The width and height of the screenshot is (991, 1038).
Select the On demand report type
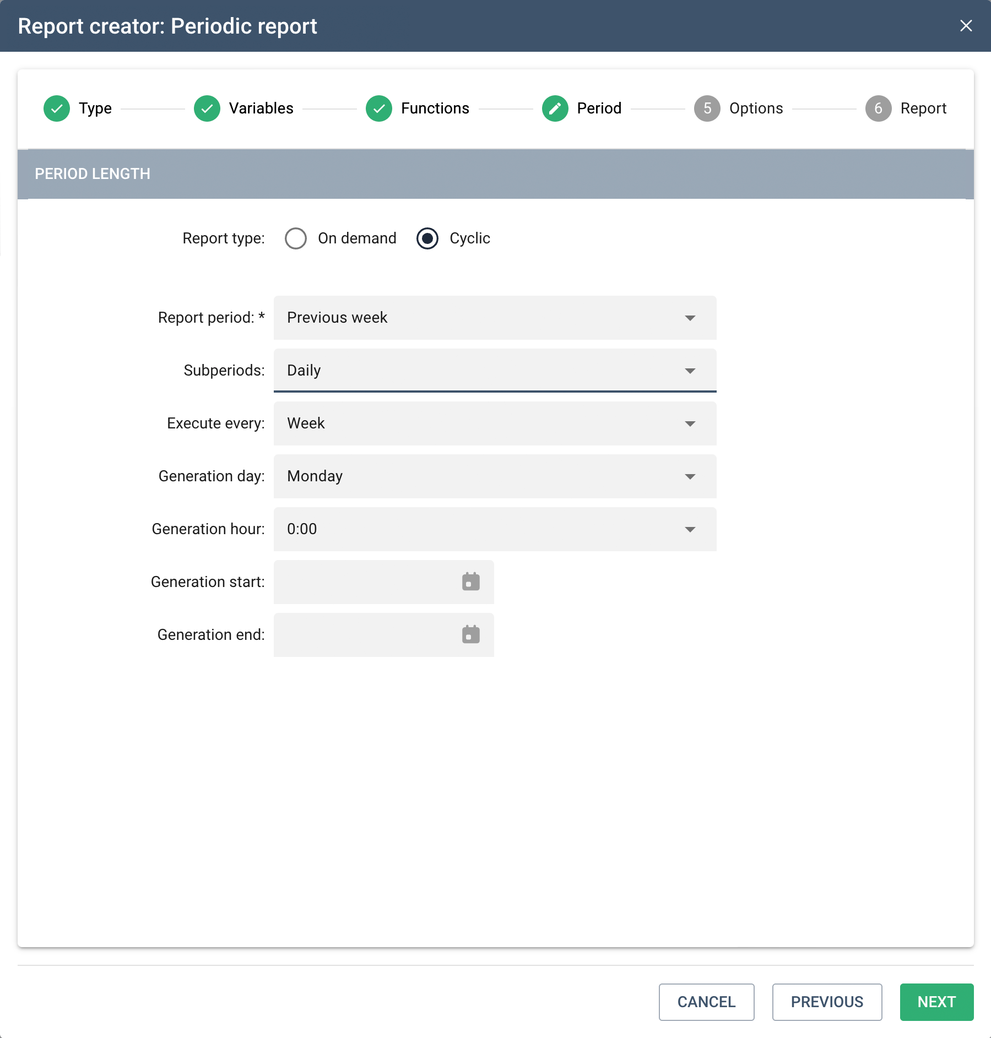[296, 238]
